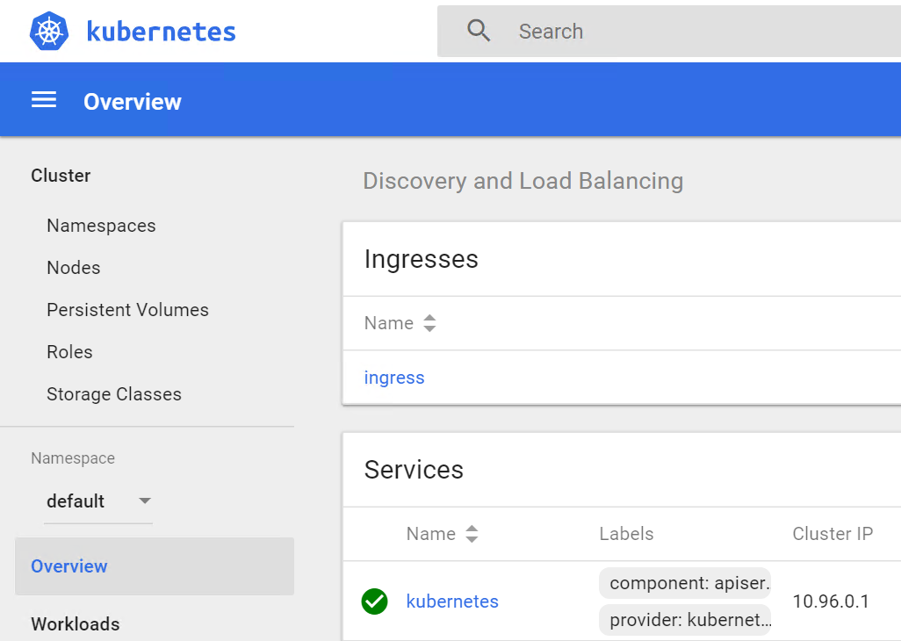The width and height of the screenshot is (901, 641).
Task: Click the Overview page title
Action: pos(132,102)
